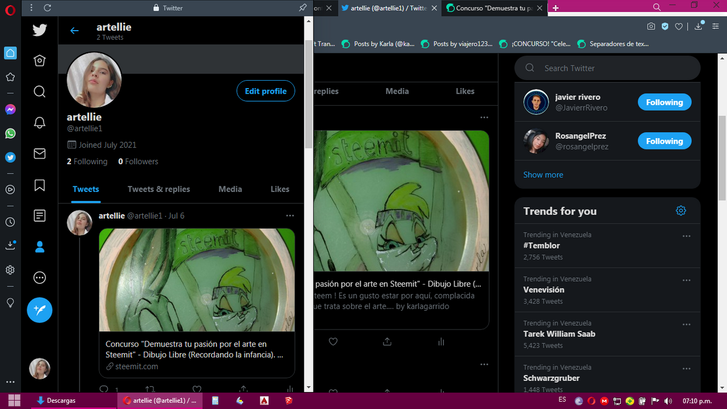Toggle Following for javier rivero
This screenshot has width=727, height=409.
[x=665, y=102]
